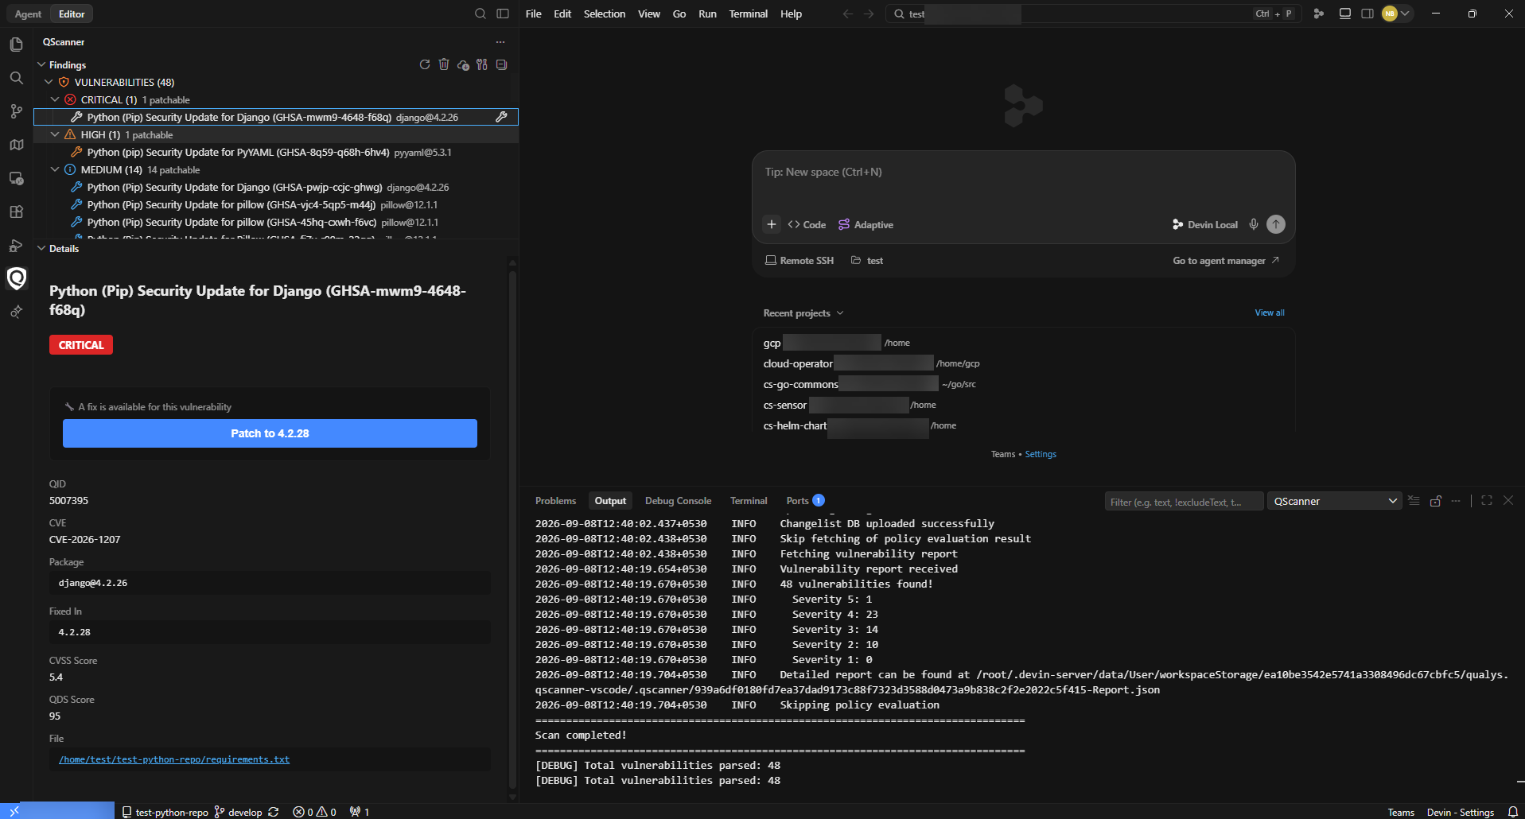
Task: Clear the output panel icon
Action: coord(1414,501)
